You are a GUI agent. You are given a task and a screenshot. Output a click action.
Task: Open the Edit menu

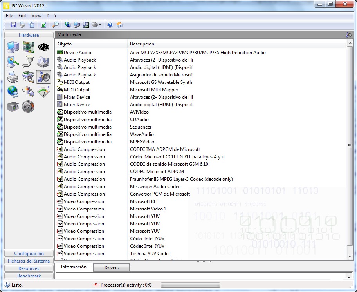coord(22,16)
